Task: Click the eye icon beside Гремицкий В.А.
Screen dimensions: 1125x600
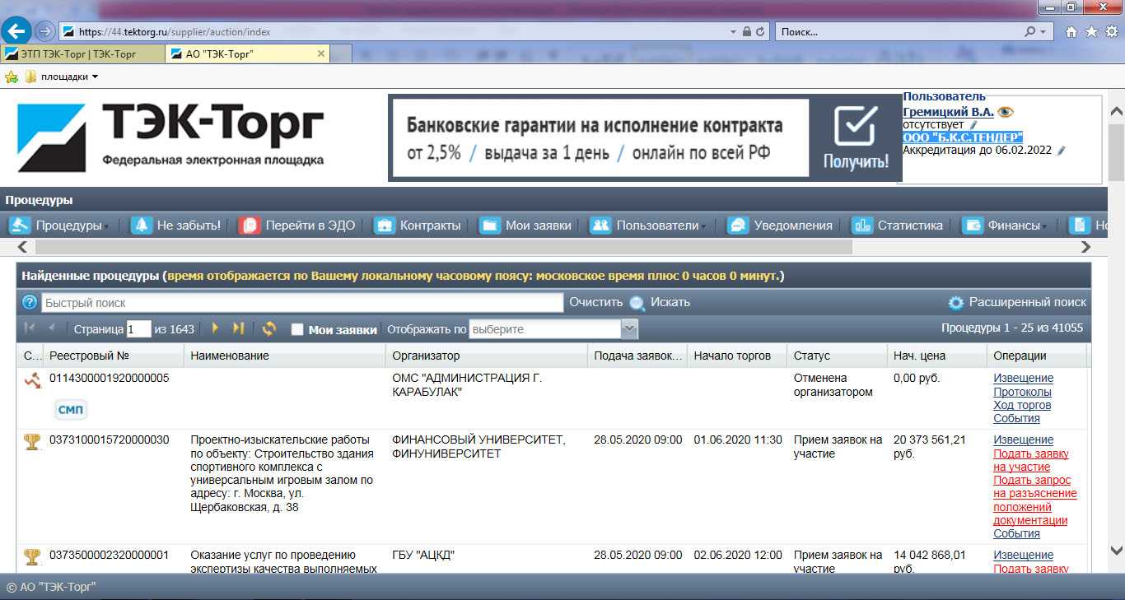Action: tap(1006, 112)
